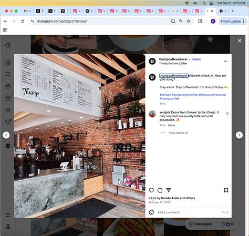The height and width of the screenshot is (236, 249).
Task: Open the #singleorigincoffee hashtag
Action: coord(185,95)
